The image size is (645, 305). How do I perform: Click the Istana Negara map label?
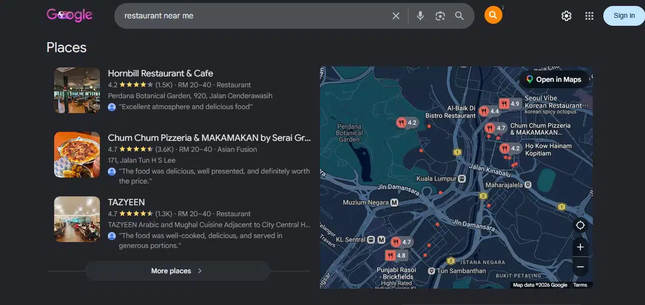(x=483, y=262)
